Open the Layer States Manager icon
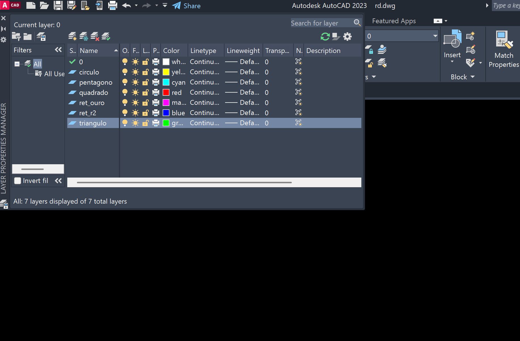 coord(41,37)
